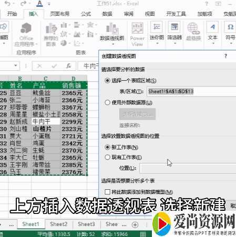
Task: Open the 页面布局 ribbon tab
Action: pos(60,14)
